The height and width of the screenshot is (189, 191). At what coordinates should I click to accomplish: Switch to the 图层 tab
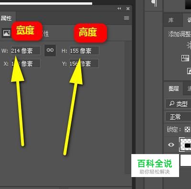(x=174, y=89)
